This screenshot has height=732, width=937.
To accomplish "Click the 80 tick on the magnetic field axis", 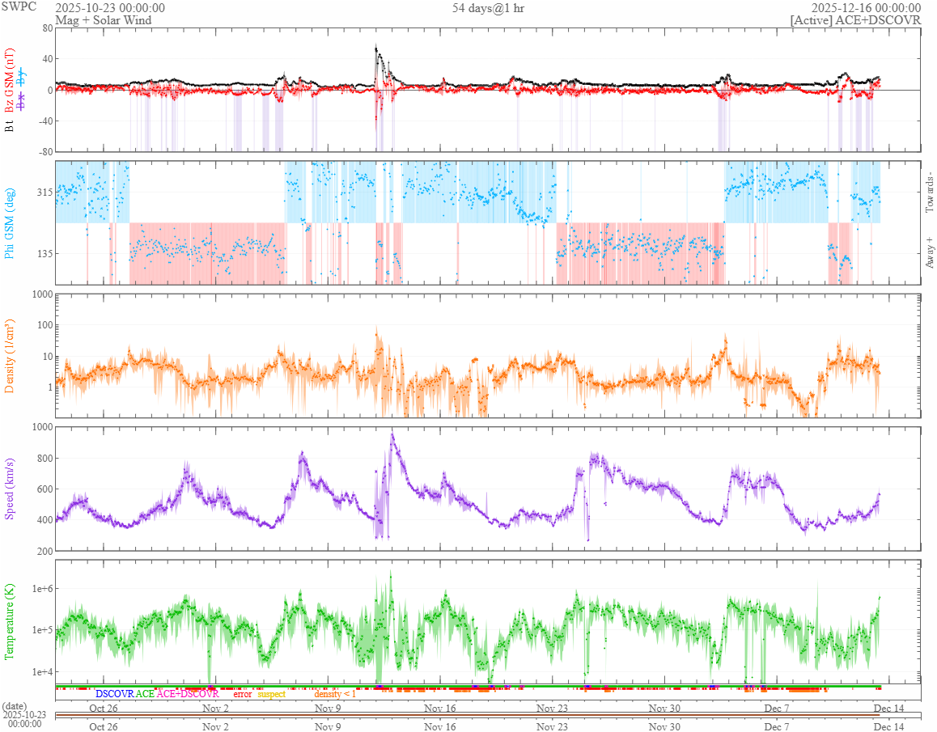I will point(47,28).
